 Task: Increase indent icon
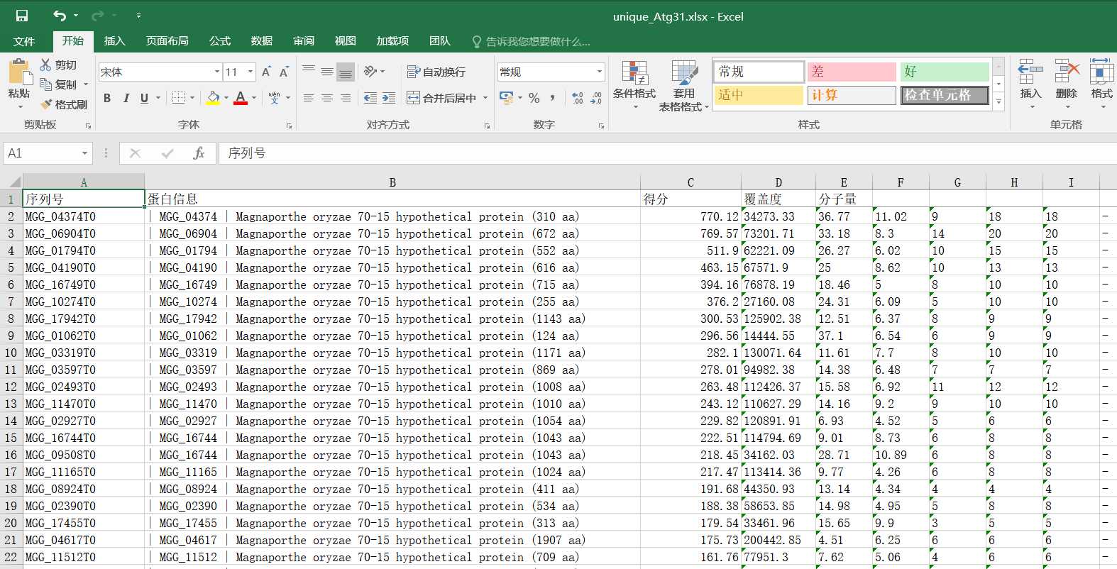point(389,98)
